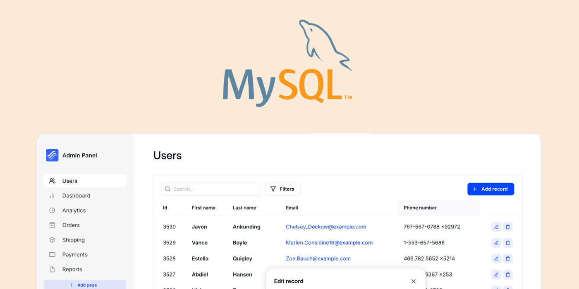Click last name Boyle
The width and height of the screenshot is (579, 289).
coord(240,243)
